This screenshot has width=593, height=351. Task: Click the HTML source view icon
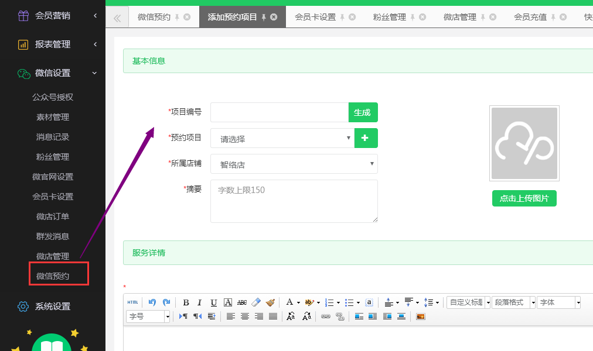click(133, 302)
